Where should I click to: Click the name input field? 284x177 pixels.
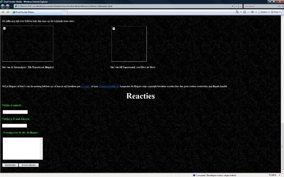(x=15, y=112)
